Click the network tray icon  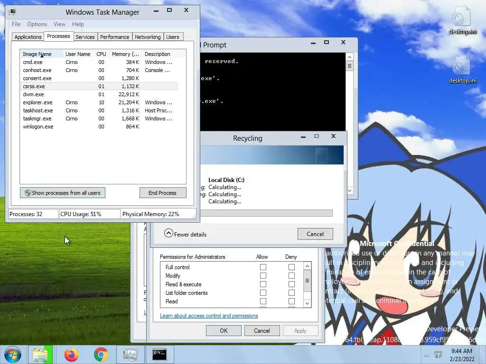(438, 355)
